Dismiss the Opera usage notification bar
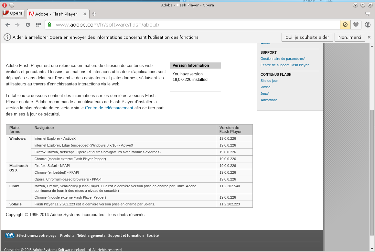This screenshot has height=252, width=375. click(369, 37)
